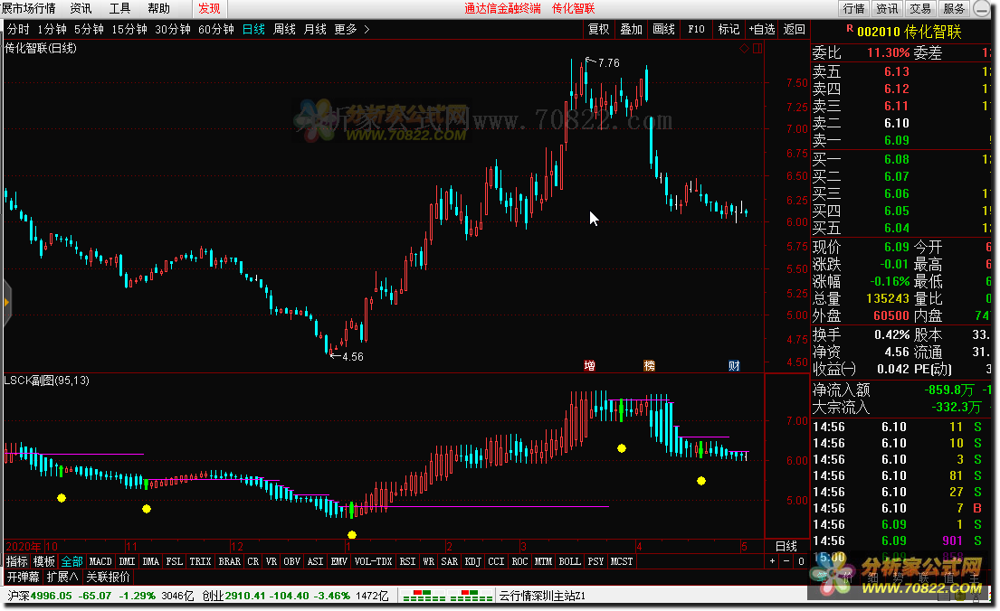The width and height of the screenshot is (1000, 611).
Task: Click the 云行情深圳主站Z1 server label
Action: tap(542, 596)
